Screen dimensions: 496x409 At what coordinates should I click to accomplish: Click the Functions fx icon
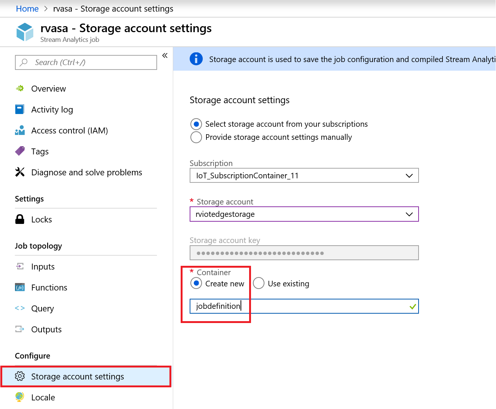[x=20, y=287]
